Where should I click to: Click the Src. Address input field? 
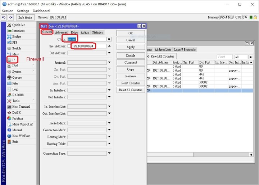89,46
